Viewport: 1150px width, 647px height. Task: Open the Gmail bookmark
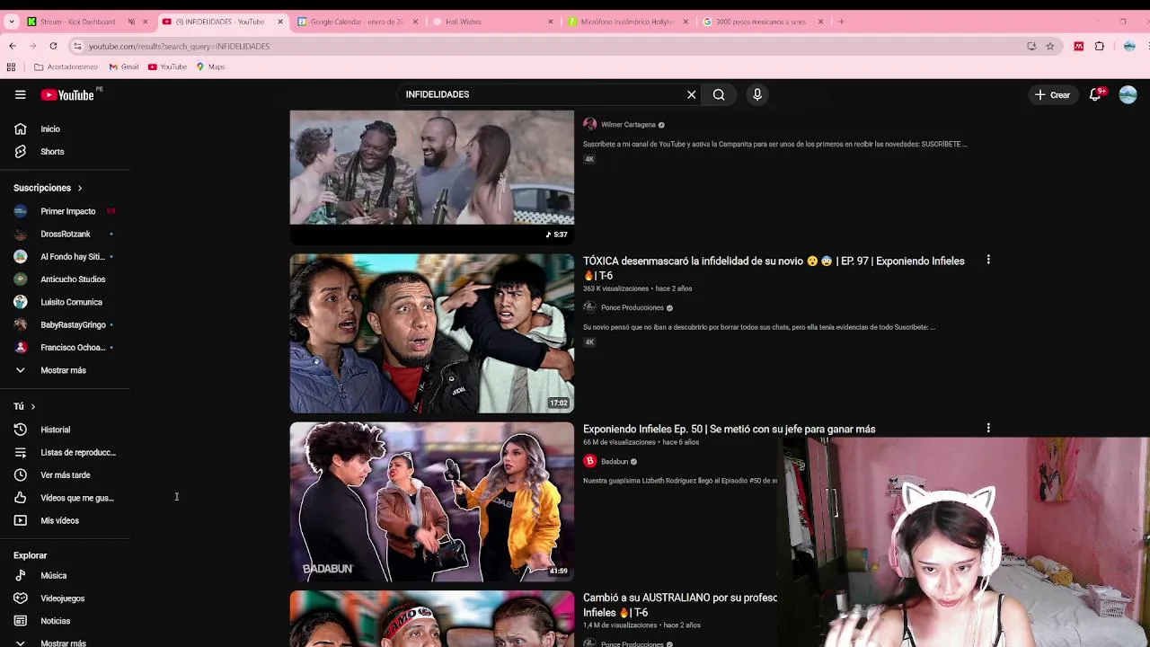point(124,66)
